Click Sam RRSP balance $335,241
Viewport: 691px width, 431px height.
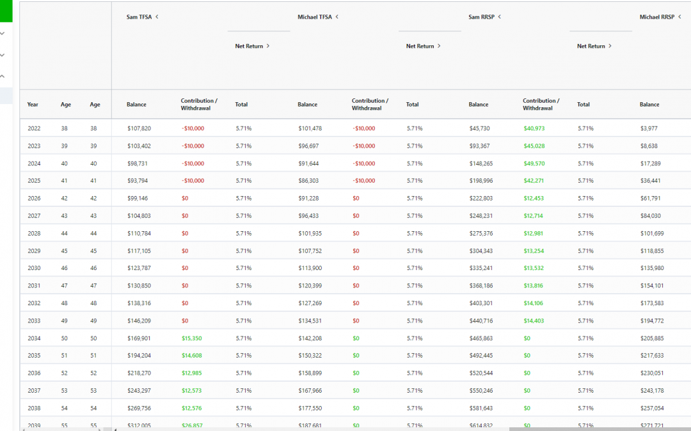tap(481, 268)
